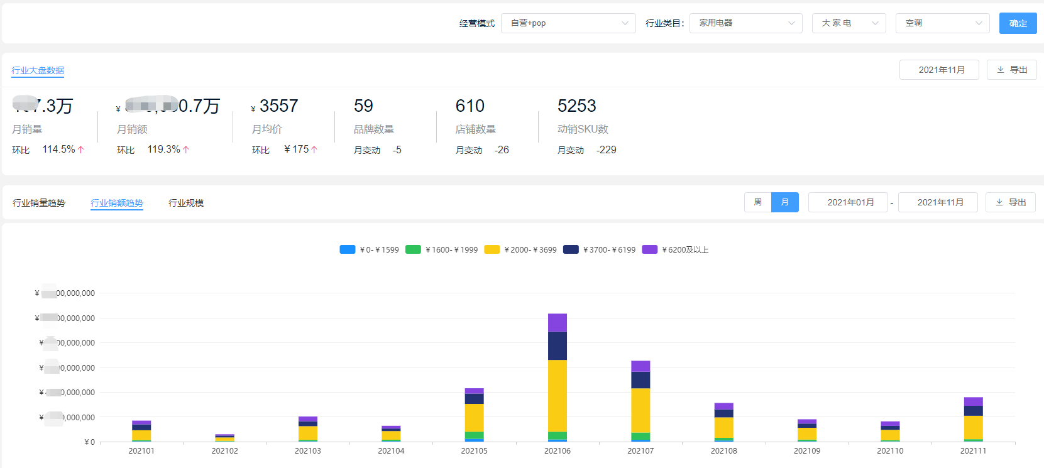Click the download icon in top 导出 button

click(1001, 70)
